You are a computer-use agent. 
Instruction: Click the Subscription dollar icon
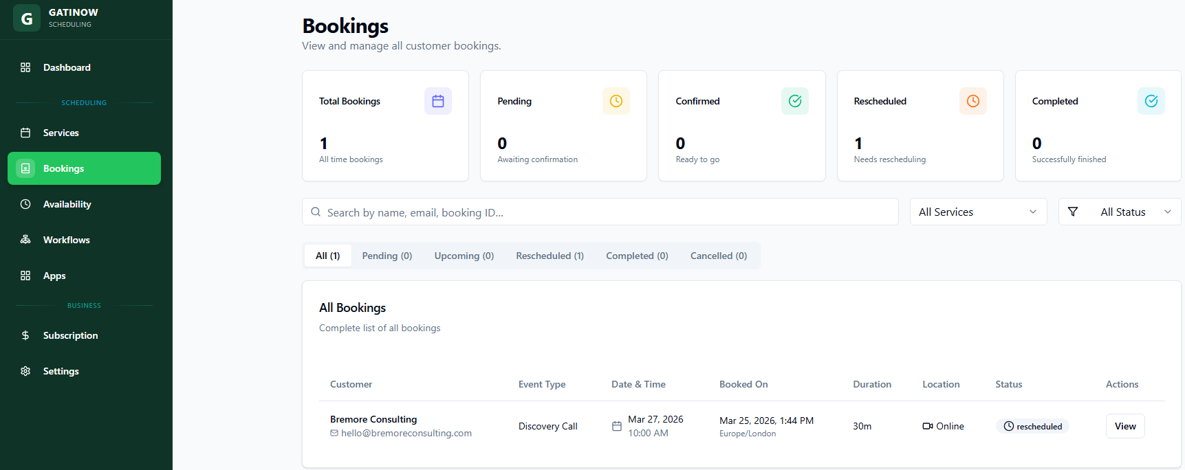tap(25, 335)
